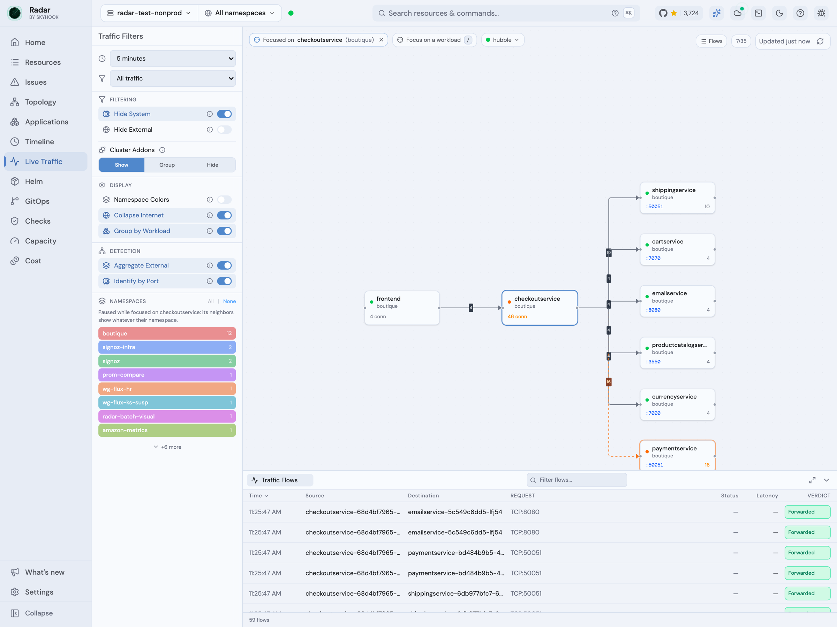Remove the checkoutservice focus chip

381,40
